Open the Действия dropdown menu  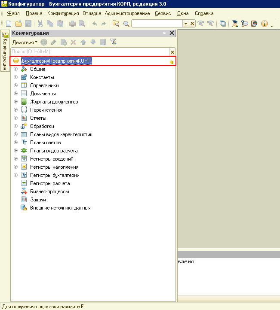[x=25, y=43]
